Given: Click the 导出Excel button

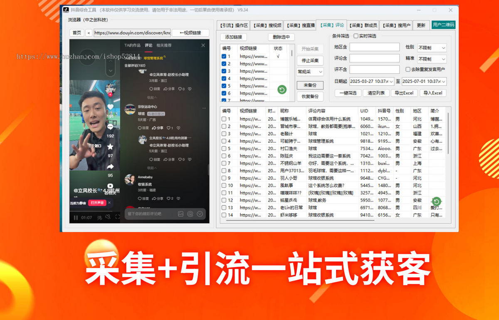Looking at the screenshot, I should point(404,93).
